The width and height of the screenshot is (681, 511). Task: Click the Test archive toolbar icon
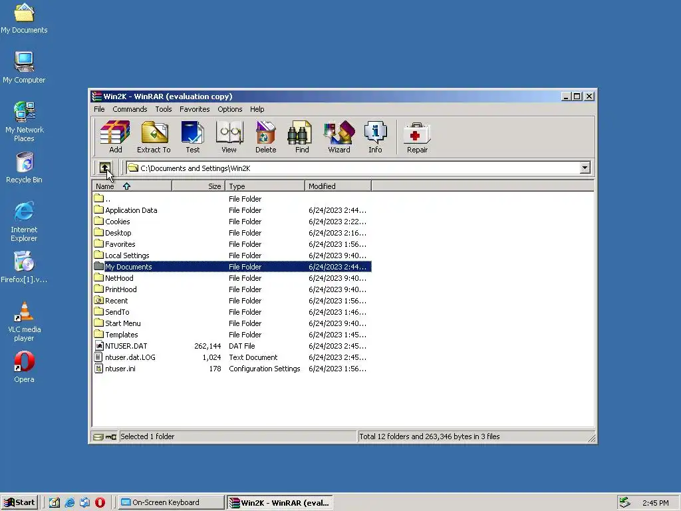[192, 137]
